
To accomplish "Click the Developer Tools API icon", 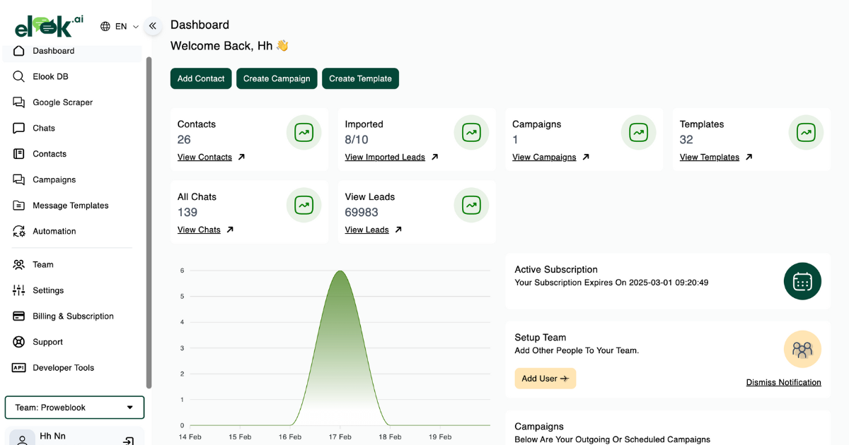I will tap(19, 368).
